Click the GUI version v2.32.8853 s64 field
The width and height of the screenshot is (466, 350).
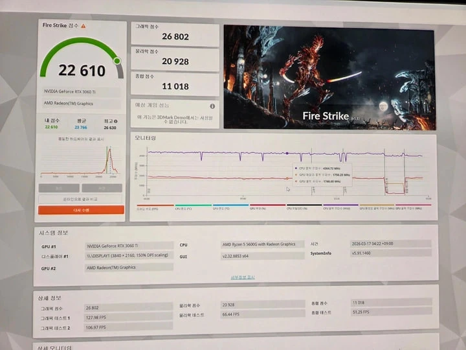tap(263, 255)
